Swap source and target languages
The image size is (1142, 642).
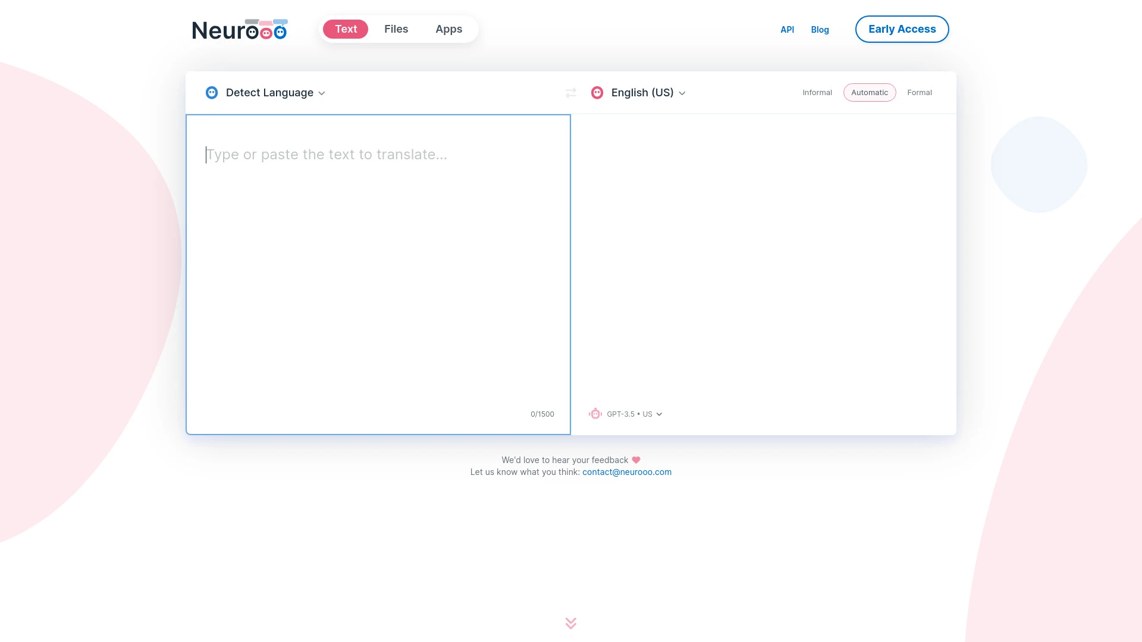[571, 93]
